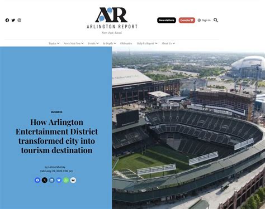Open the Obituaries menu item
The height and width of the screenshot is (209, 265).
[126, 43]
